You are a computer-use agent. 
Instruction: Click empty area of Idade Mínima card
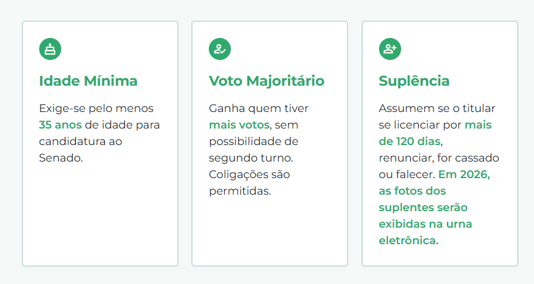click(x=100, y=215)
